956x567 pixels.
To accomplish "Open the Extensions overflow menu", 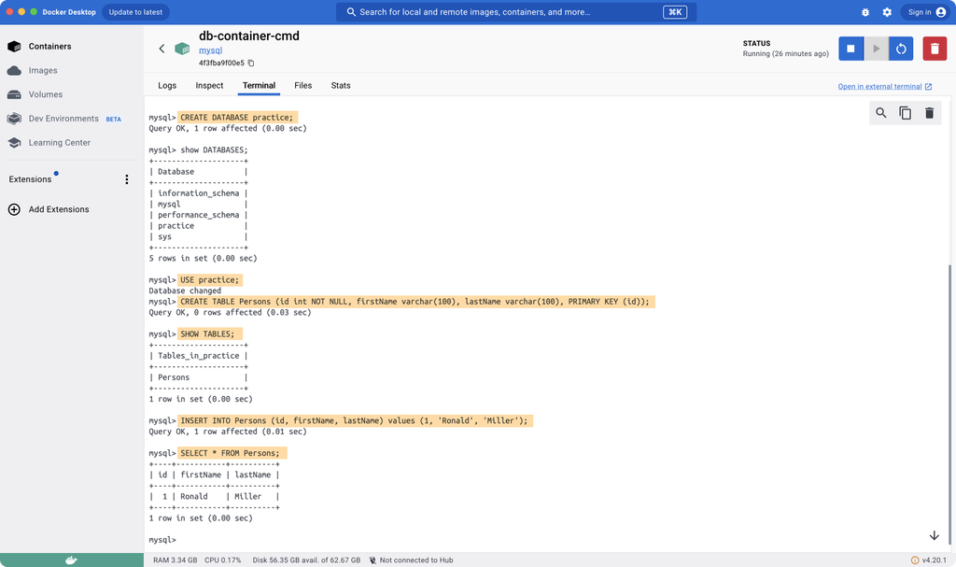I will pyautogui.click(x=127, y=178).
